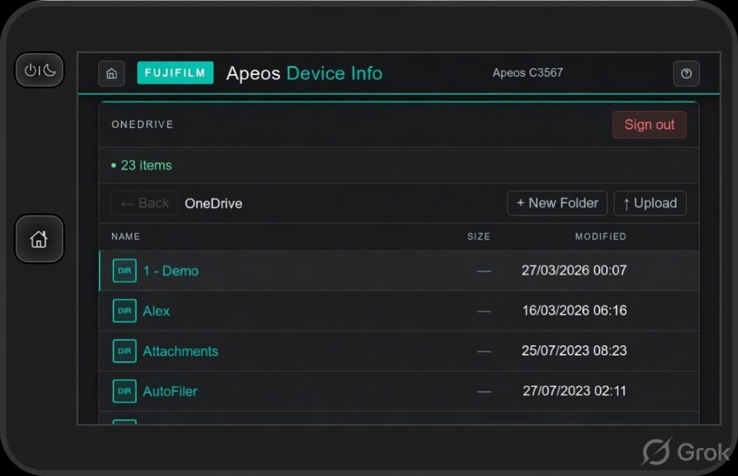
Task: Sort by the NAME column header
Action: coord(126,237)
